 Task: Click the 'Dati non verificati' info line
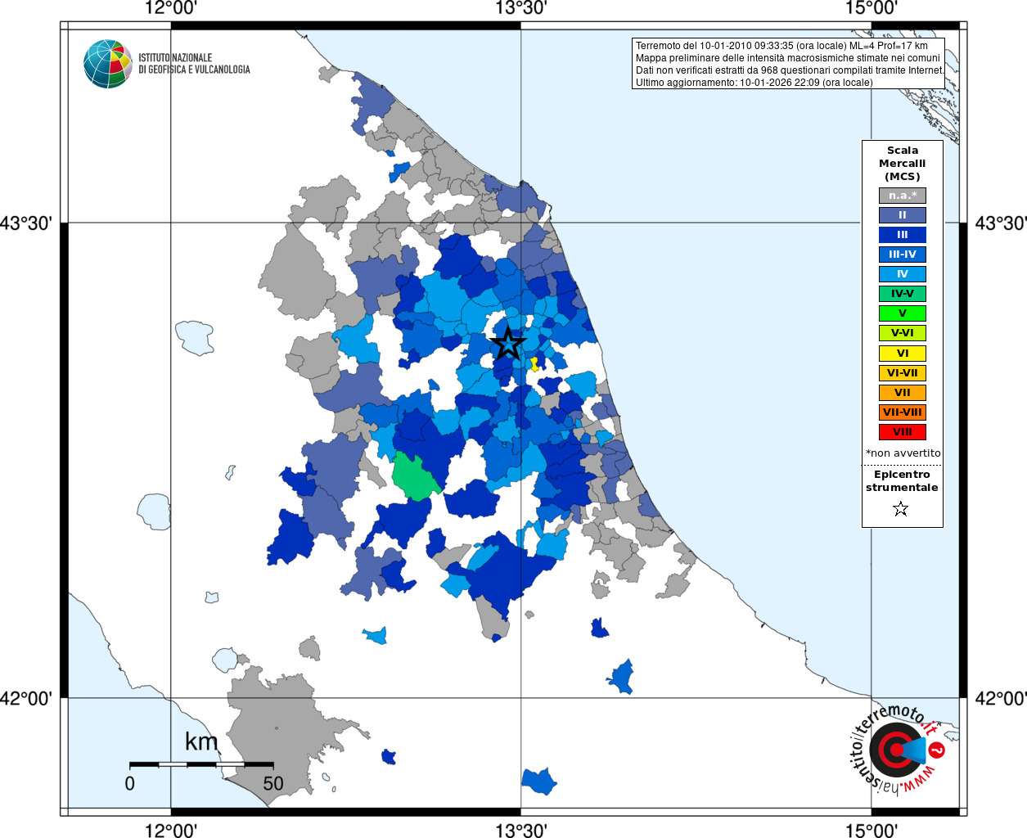coord(790,70)
